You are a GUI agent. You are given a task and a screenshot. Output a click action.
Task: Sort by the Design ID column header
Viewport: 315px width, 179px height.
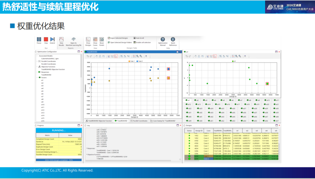(x=199, y=131)
